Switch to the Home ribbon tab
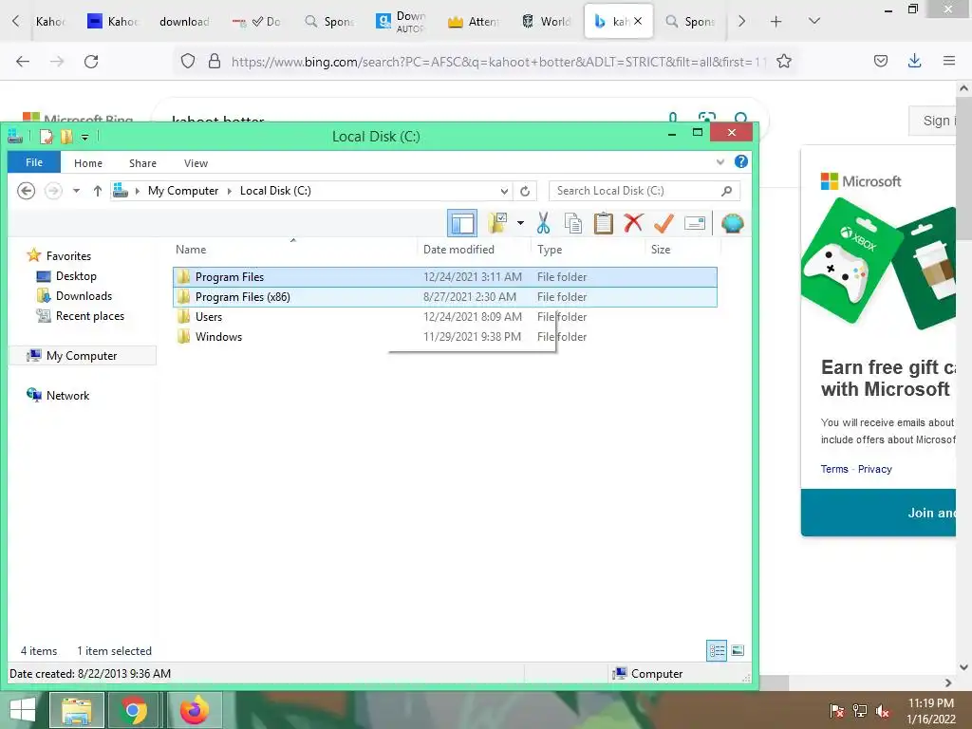This screenshot has width=972, height=729. coord(88,163)
